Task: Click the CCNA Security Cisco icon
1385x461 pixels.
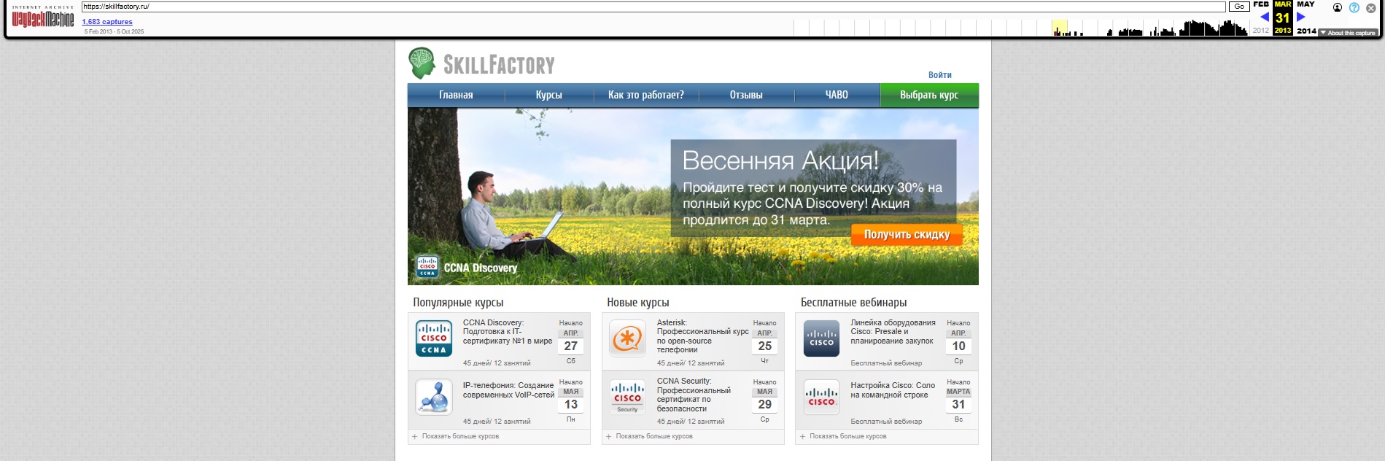Action: [627, 398]
